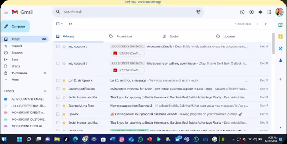Open Google Keep side panel icon
Image resolution: width=287 pixels, height=144 pixels.
coord(281,37)
